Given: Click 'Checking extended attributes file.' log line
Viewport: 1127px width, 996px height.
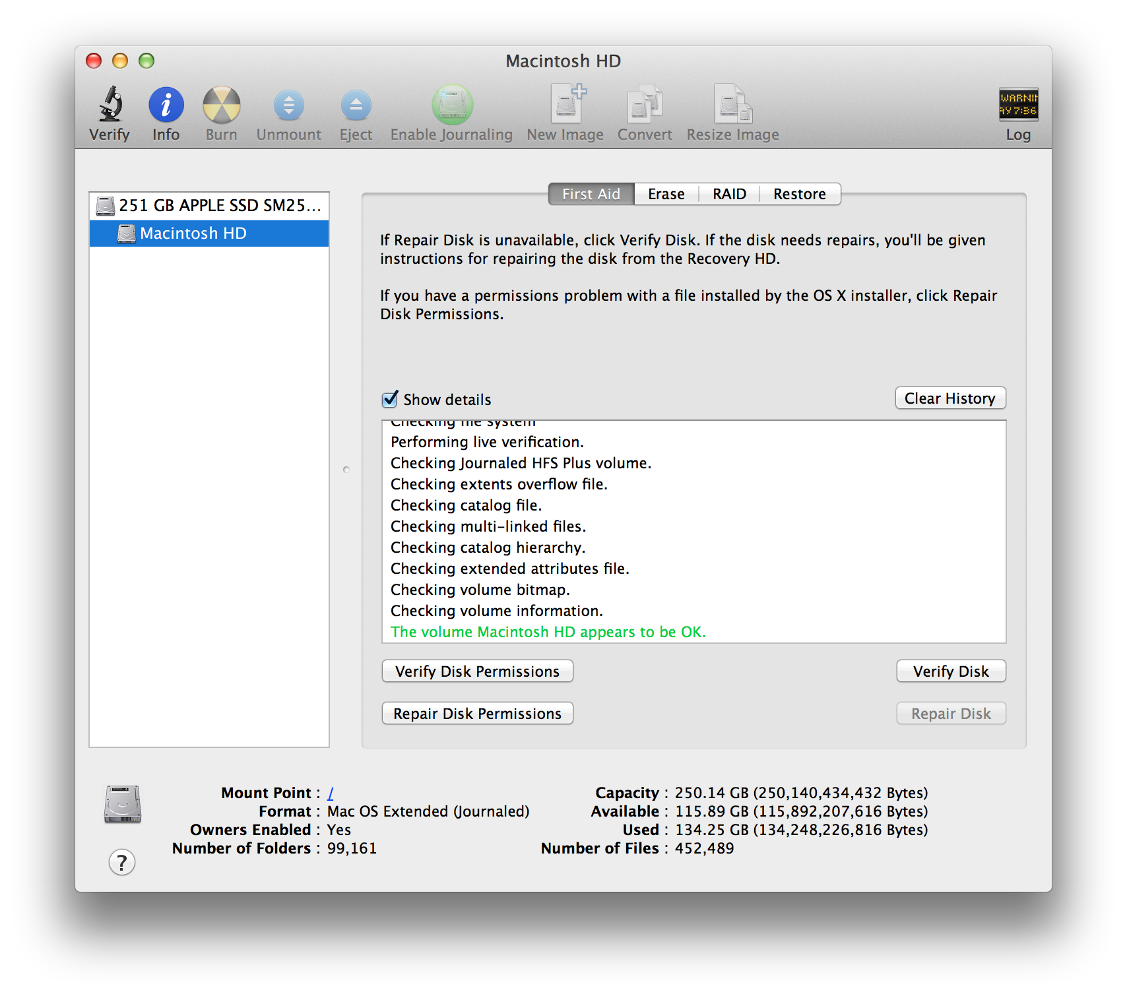Looking at the screenshot, I should [x=510, y=569].
